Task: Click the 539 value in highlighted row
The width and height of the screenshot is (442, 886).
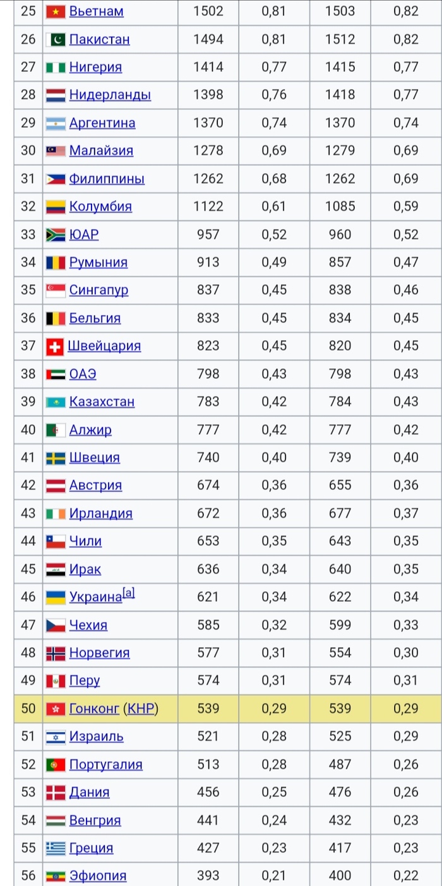Action: click(x=208, y=709)
